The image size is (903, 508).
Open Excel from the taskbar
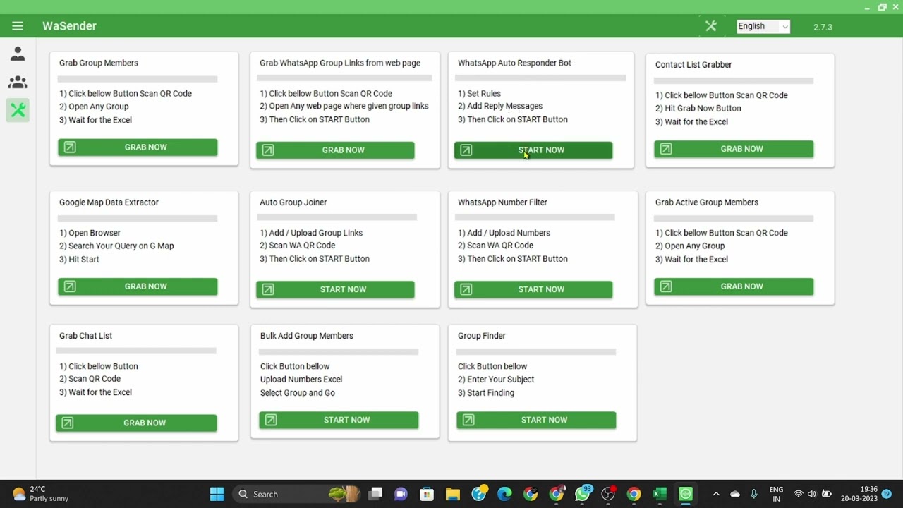pos(660,494)
